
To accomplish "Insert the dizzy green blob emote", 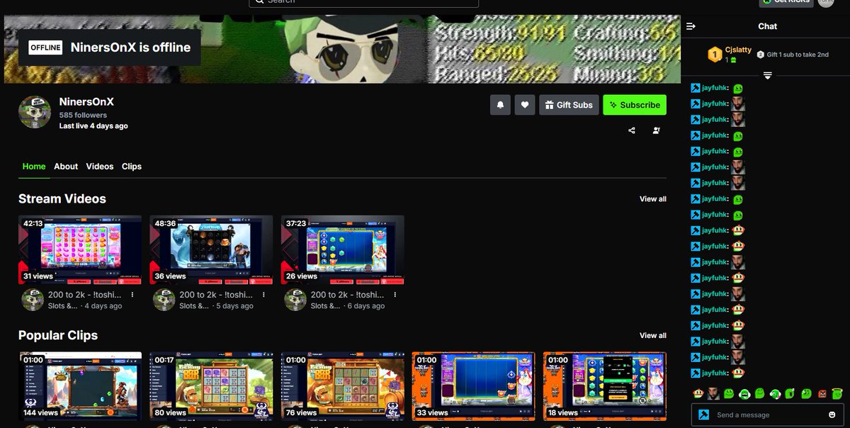I will (806, 394).
